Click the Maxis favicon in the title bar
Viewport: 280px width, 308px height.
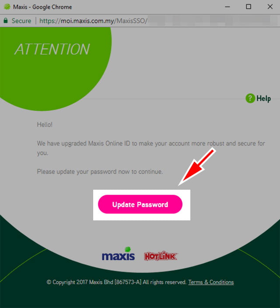(7, 7)
